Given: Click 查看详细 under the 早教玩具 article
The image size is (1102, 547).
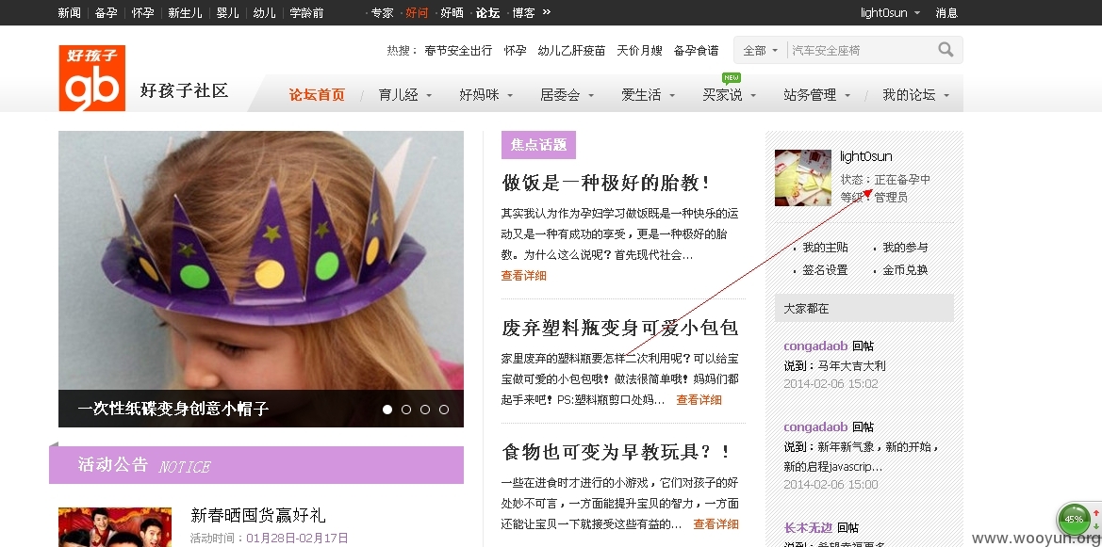Looking at the screenshot, I should coord(715,523).
